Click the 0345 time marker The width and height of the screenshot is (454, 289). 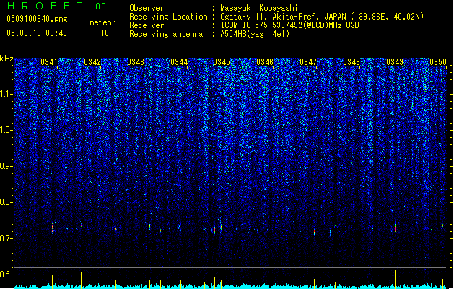(x=222, y=62)
